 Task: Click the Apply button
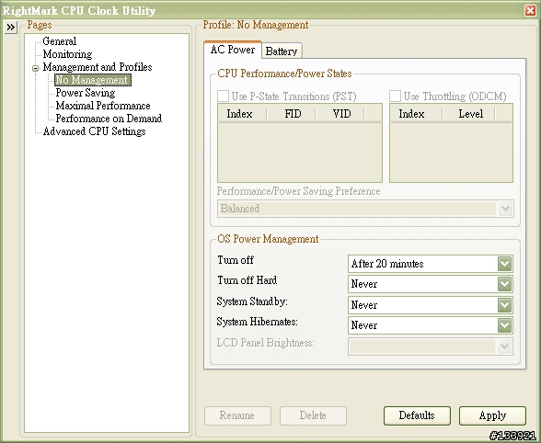493,415
